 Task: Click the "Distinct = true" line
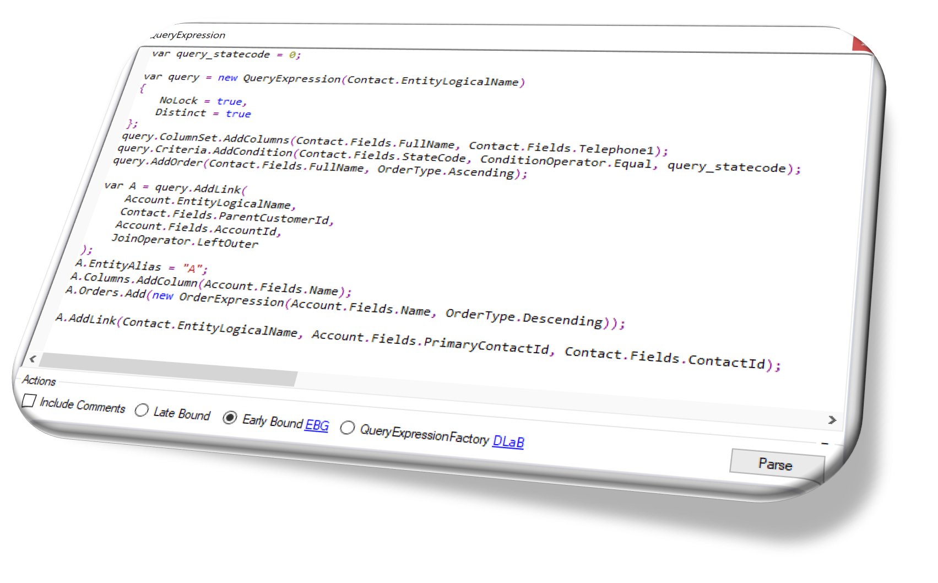(x=203, y=113)
